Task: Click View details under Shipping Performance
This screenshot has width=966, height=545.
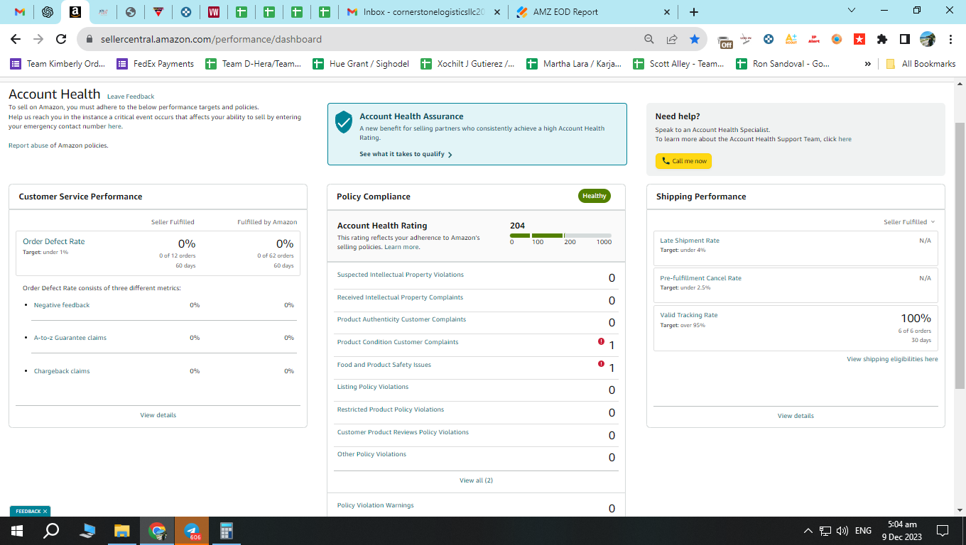Action: pos(796,416)
